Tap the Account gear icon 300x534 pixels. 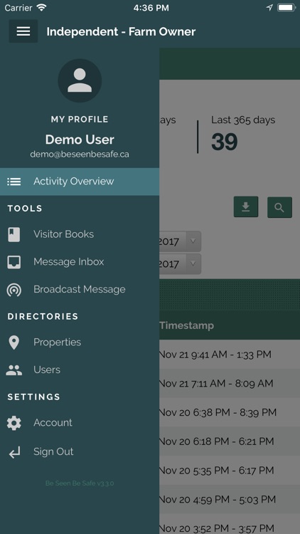tap(14, 423)
